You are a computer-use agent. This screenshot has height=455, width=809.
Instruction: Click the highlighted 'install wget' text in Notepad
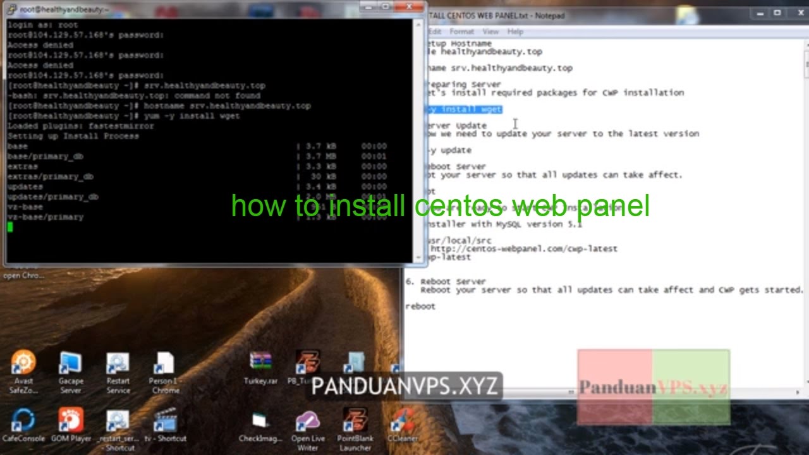pos(465,109)
